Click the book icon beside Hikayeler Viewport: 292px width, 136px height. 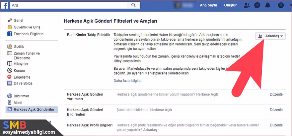pyautogui.click(x=10, y=64)
